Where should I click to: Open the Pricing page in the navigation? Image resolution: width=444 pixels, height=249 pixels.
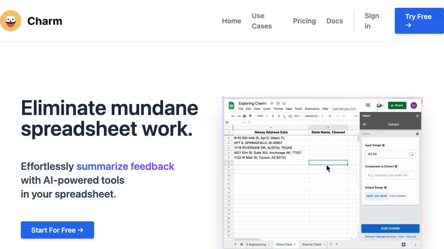click(304, 21)
